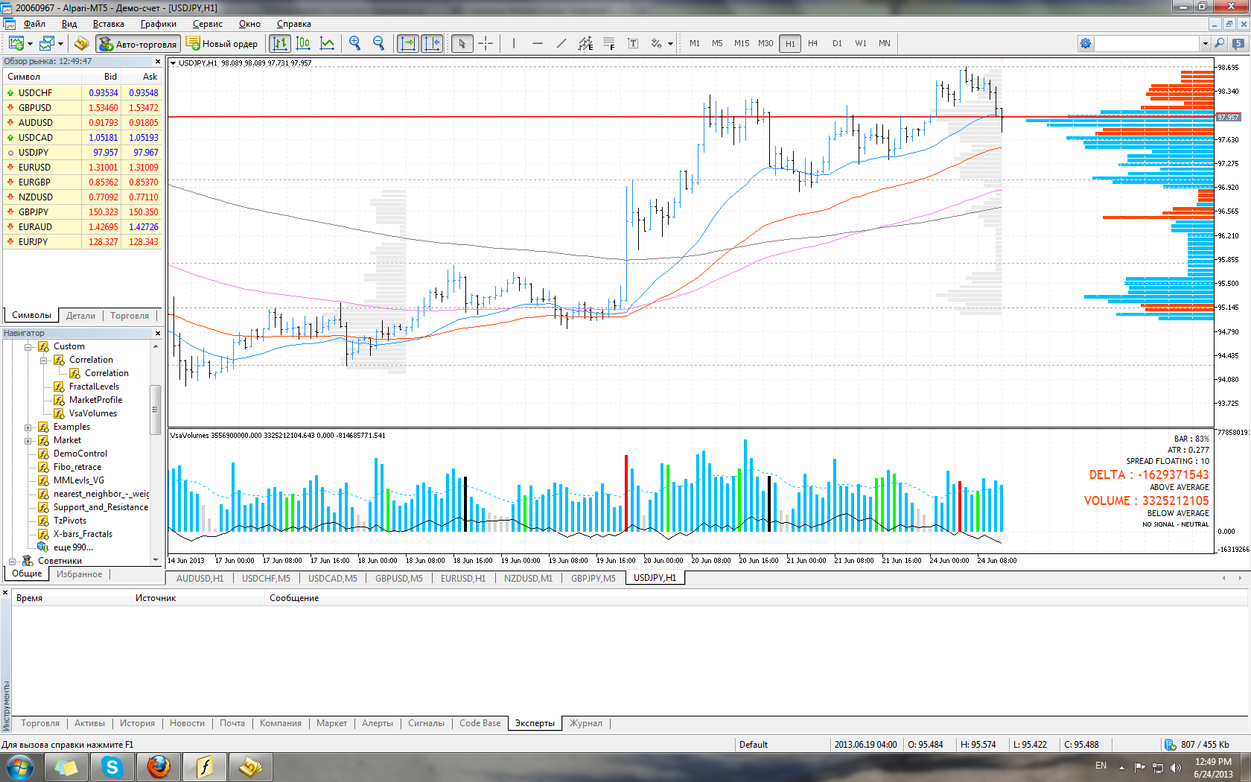Select the equidistant channel tool
This screenshot has width=1251, height=782.
coord(585,43)
